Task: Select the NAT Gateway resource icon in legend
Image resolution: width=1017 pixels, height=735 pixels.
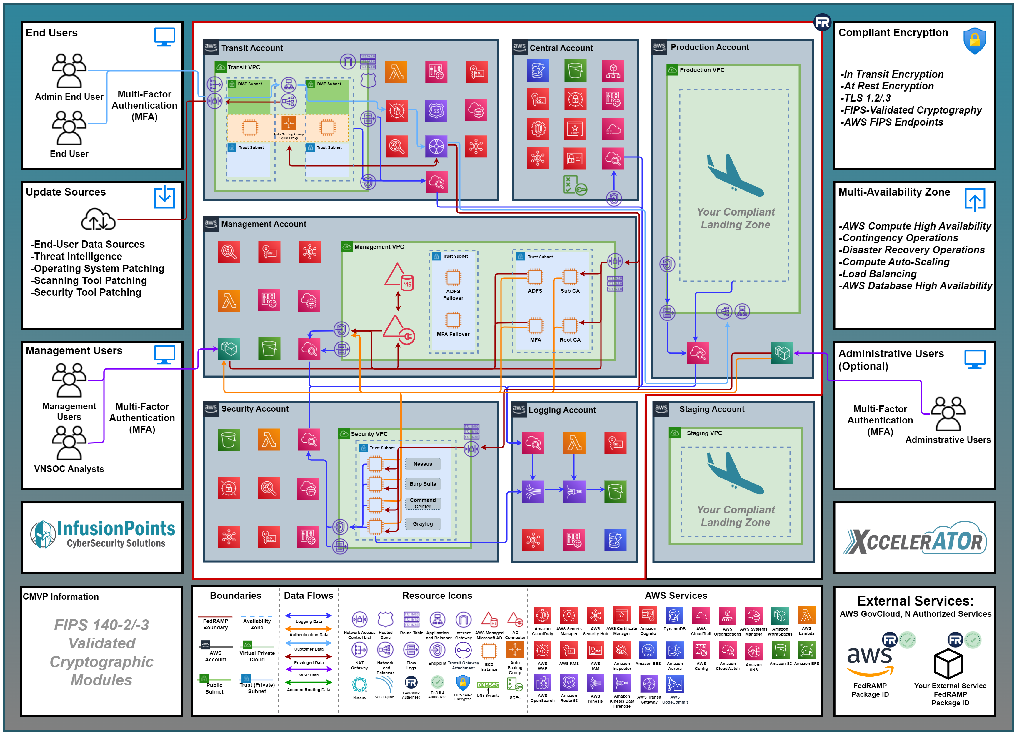Action: (359, 650)
